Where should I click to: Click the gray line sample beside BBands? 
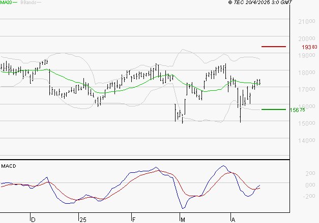click(39, 3)
